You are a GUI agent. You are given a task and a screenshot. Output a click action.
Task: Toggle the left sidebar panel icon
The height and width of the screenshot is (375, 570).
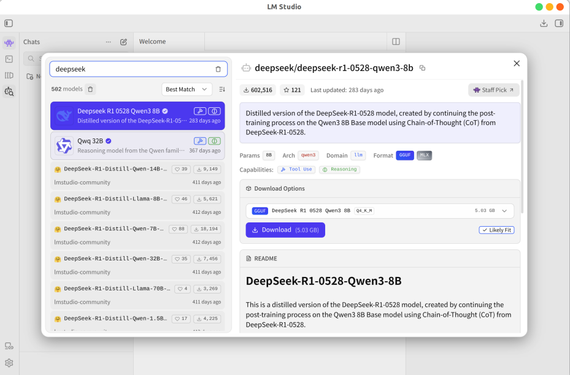(9, 23)
